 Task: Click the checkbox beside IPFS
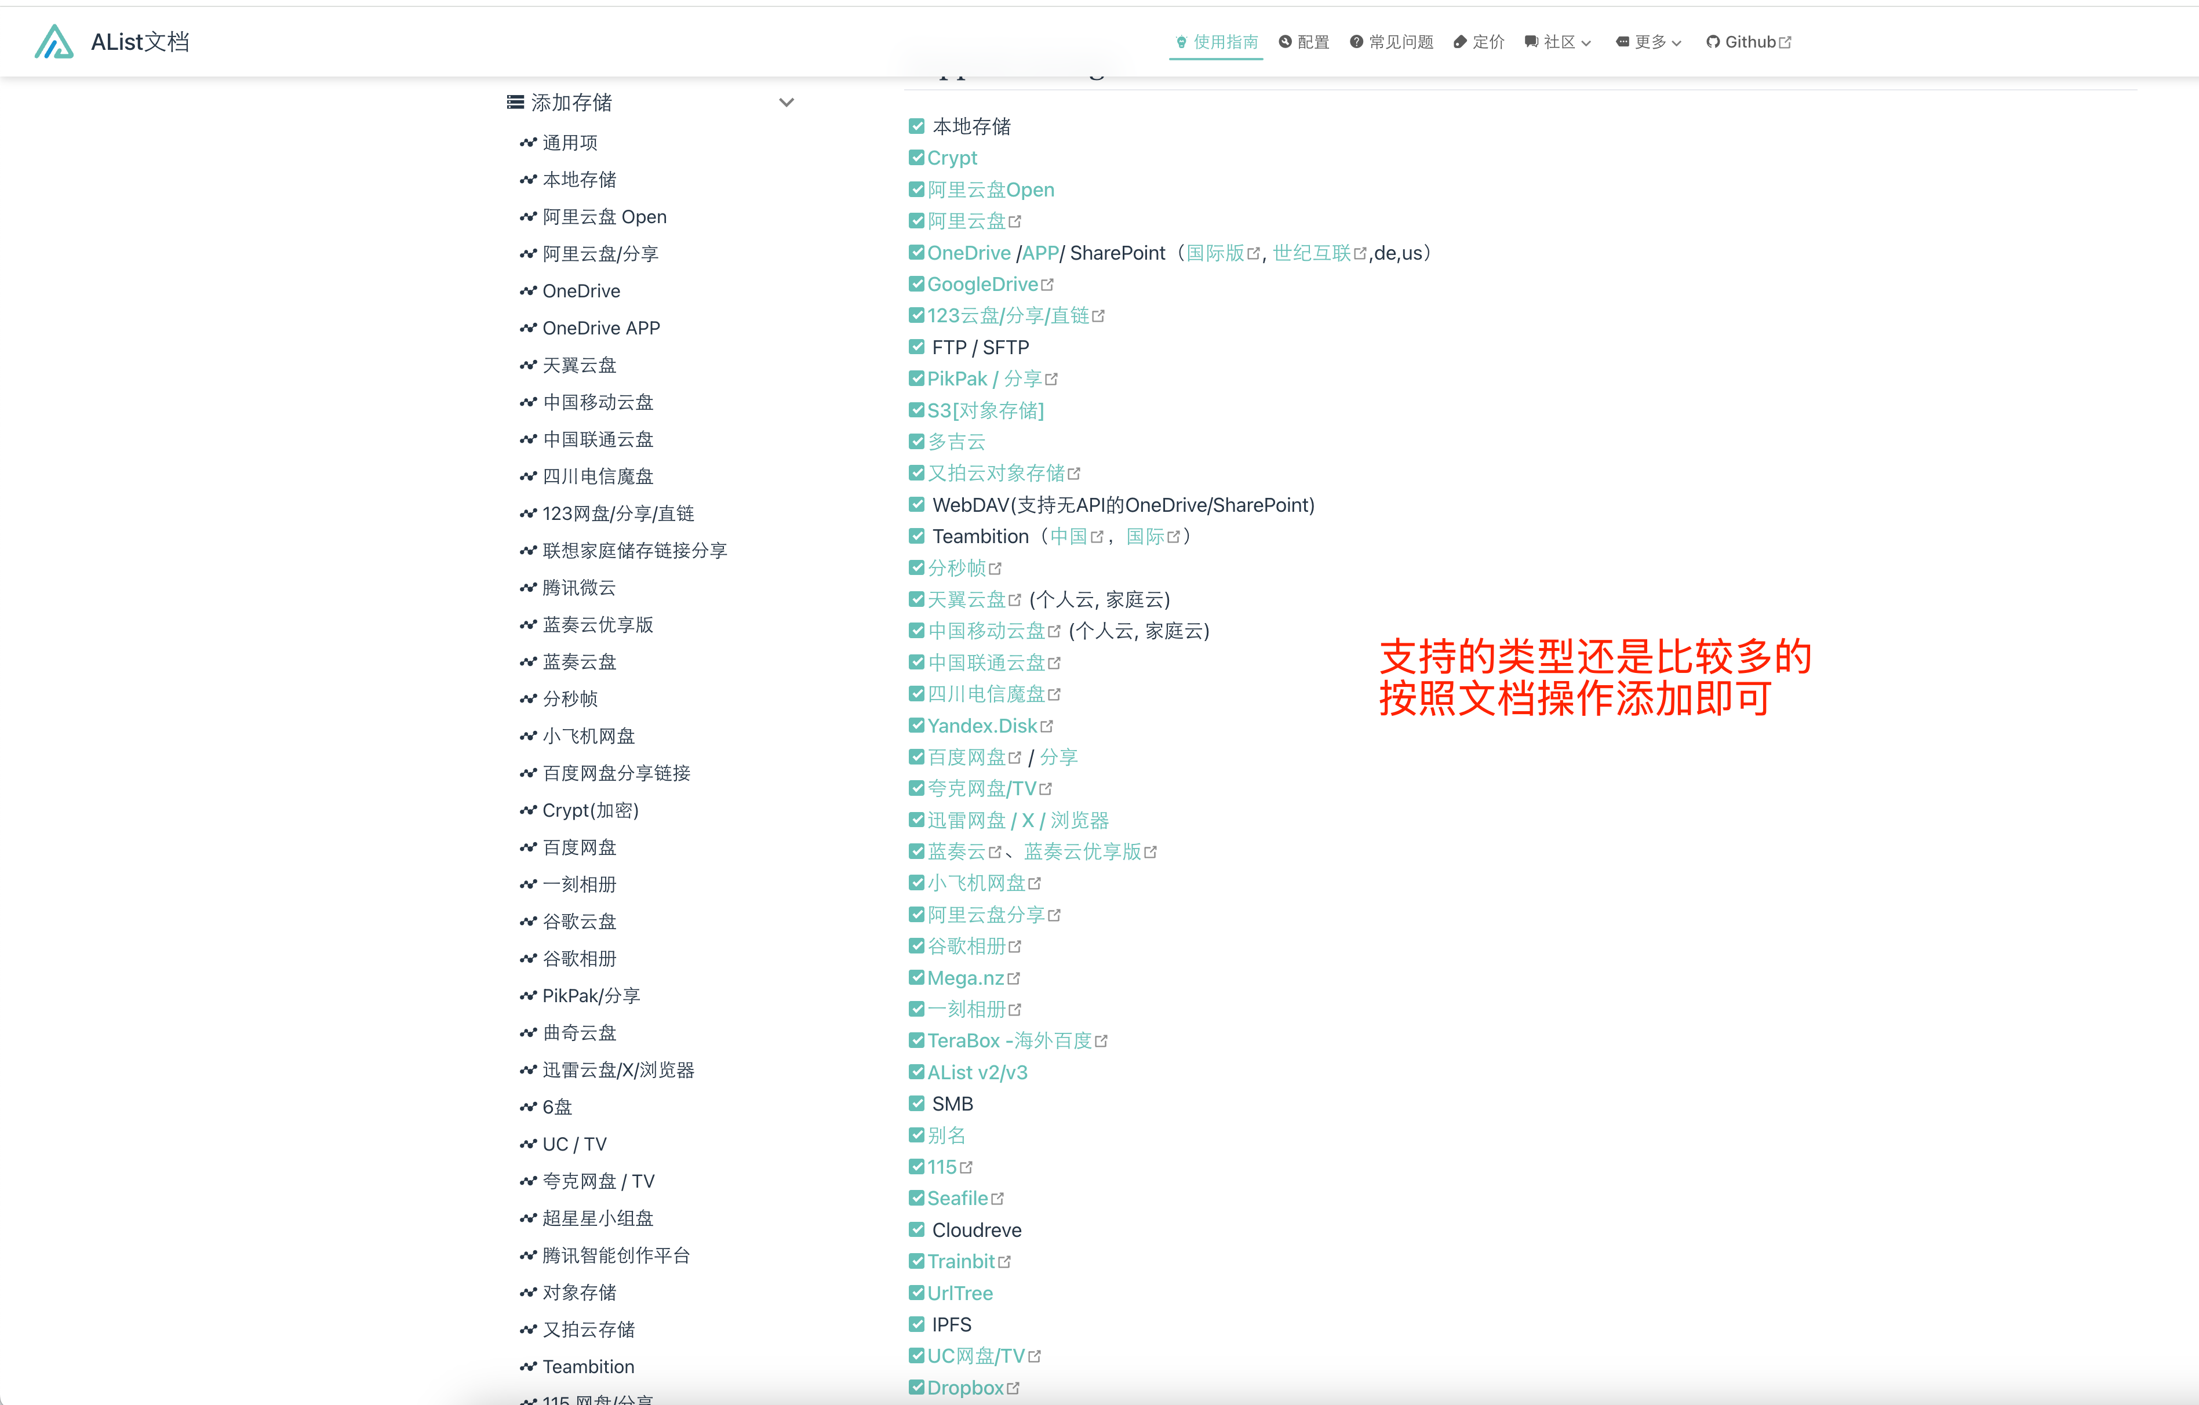pyautogui.click(x=917, y=1324)
